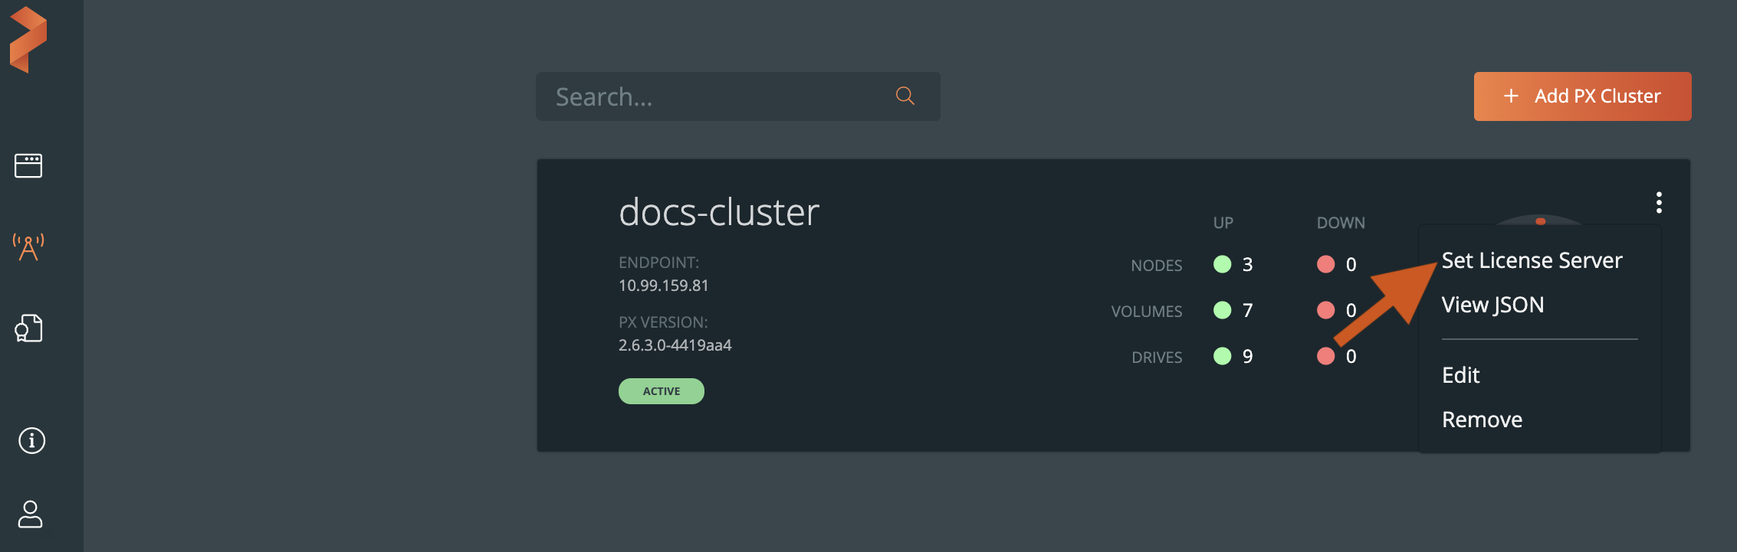The image size is (1737, 552).
Task: Choose Remove in the cluster menu
Action: 1482,420
